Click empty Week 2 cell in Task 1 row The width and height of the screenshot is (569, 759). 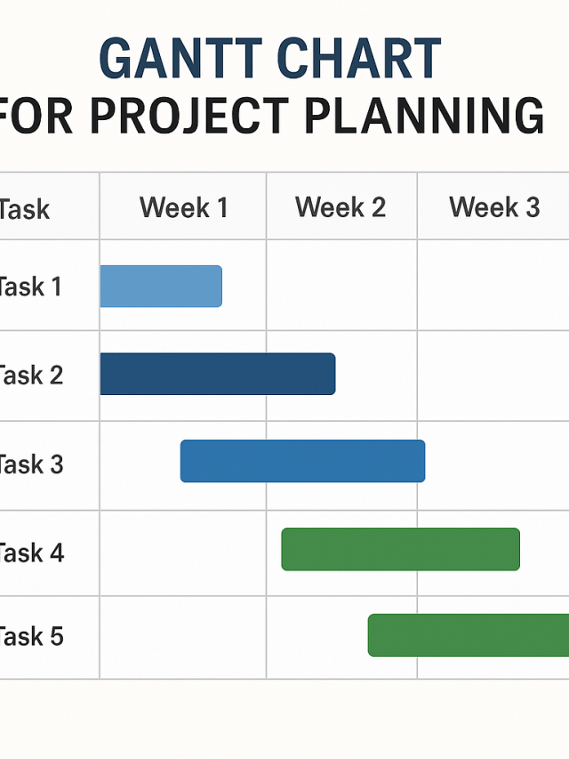coord(341,286)
